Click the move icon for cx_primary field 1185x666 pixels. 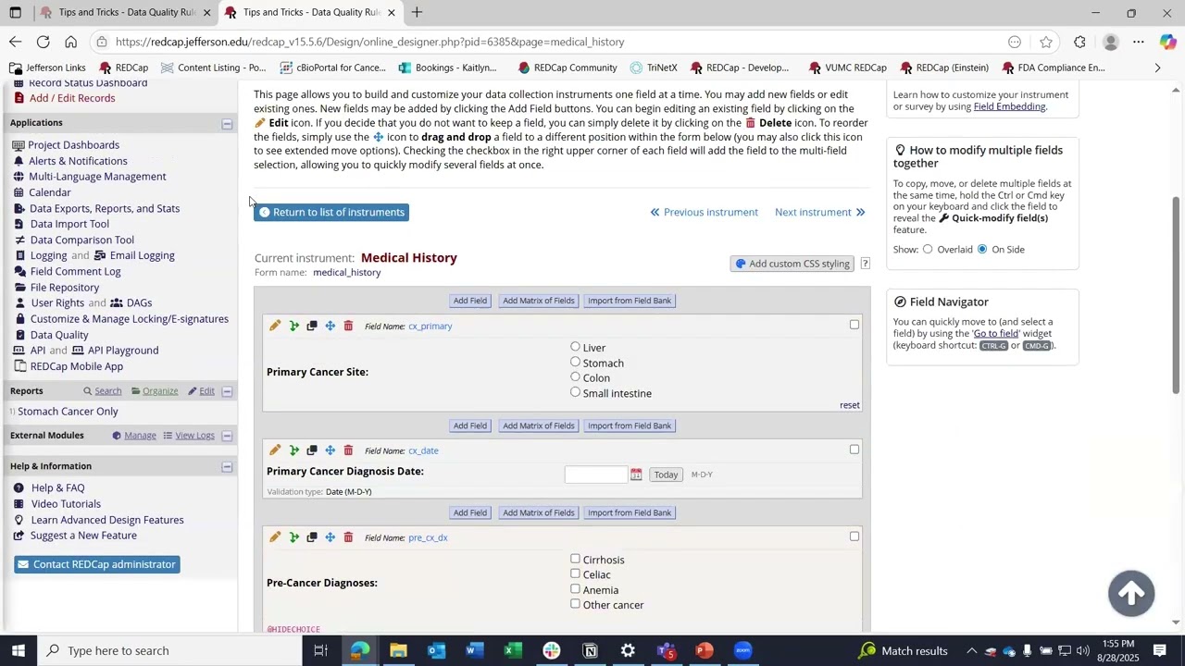[x=330, y=326]
